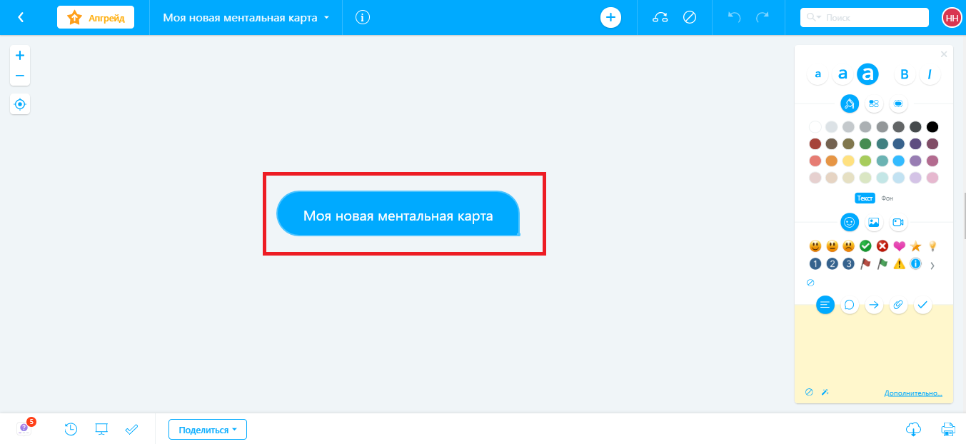Toggle italic text formatting

coord(930,74)
